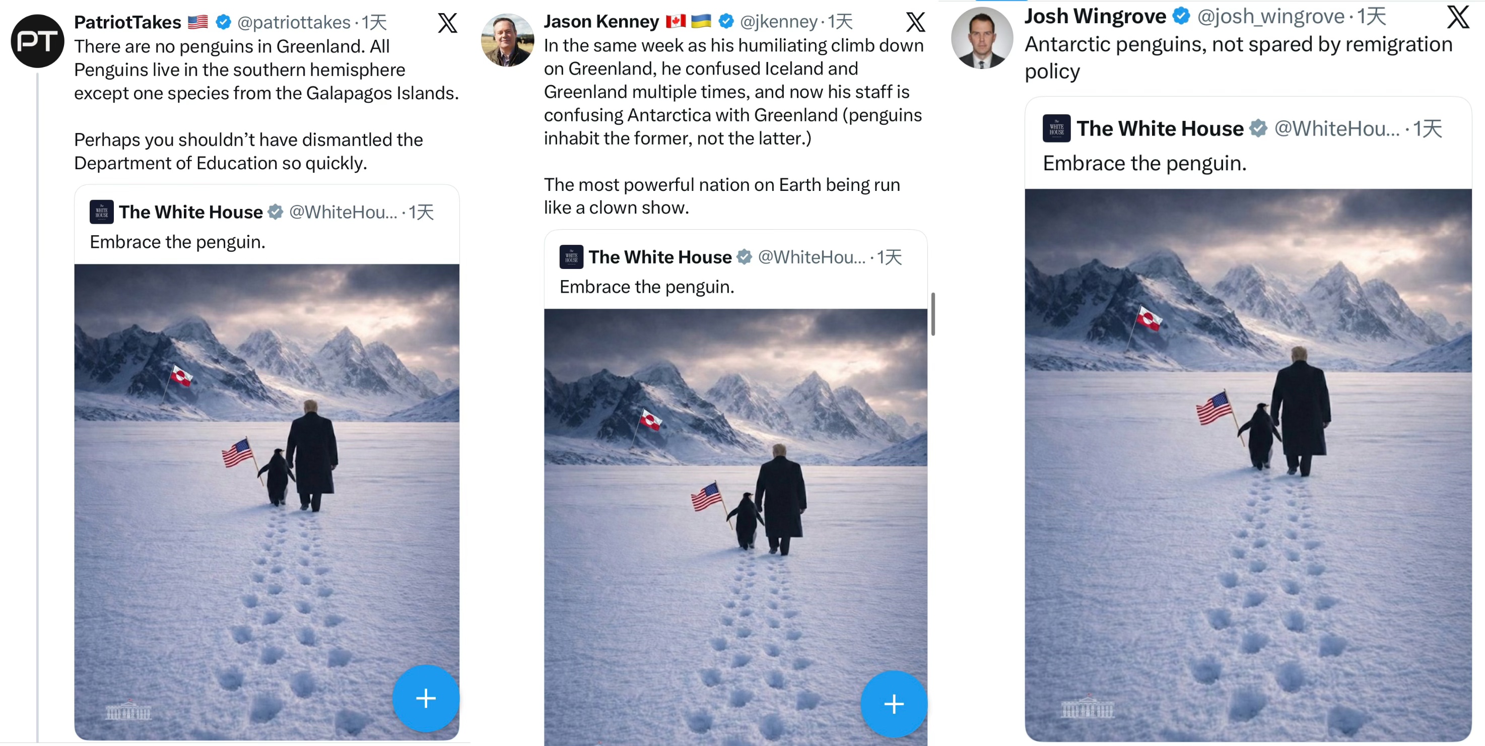1485x746 pixels.
Task: Open the PatriotTakes PT profile avatar
Action: click(37, 41)
